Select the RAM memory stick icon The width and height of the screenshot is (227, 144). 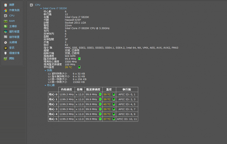pyautogui.click(x=5, y=21)
